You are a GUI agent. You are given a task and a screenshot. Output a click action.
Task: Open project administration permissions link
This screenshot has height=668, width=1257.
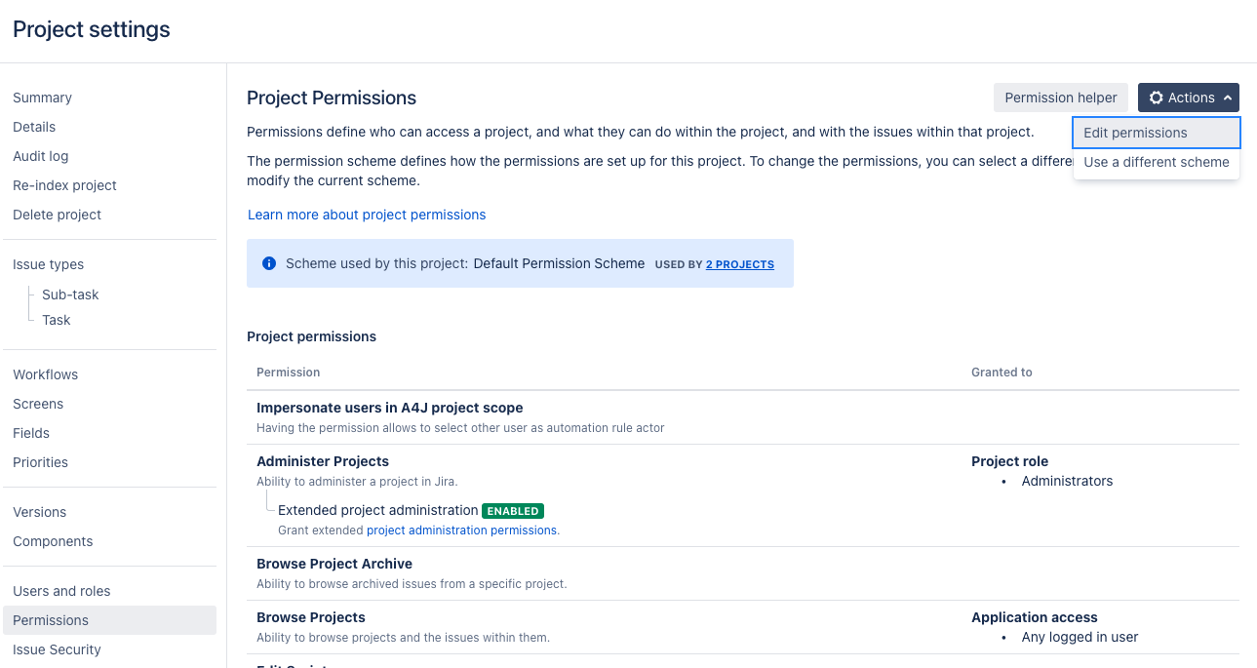461,530
